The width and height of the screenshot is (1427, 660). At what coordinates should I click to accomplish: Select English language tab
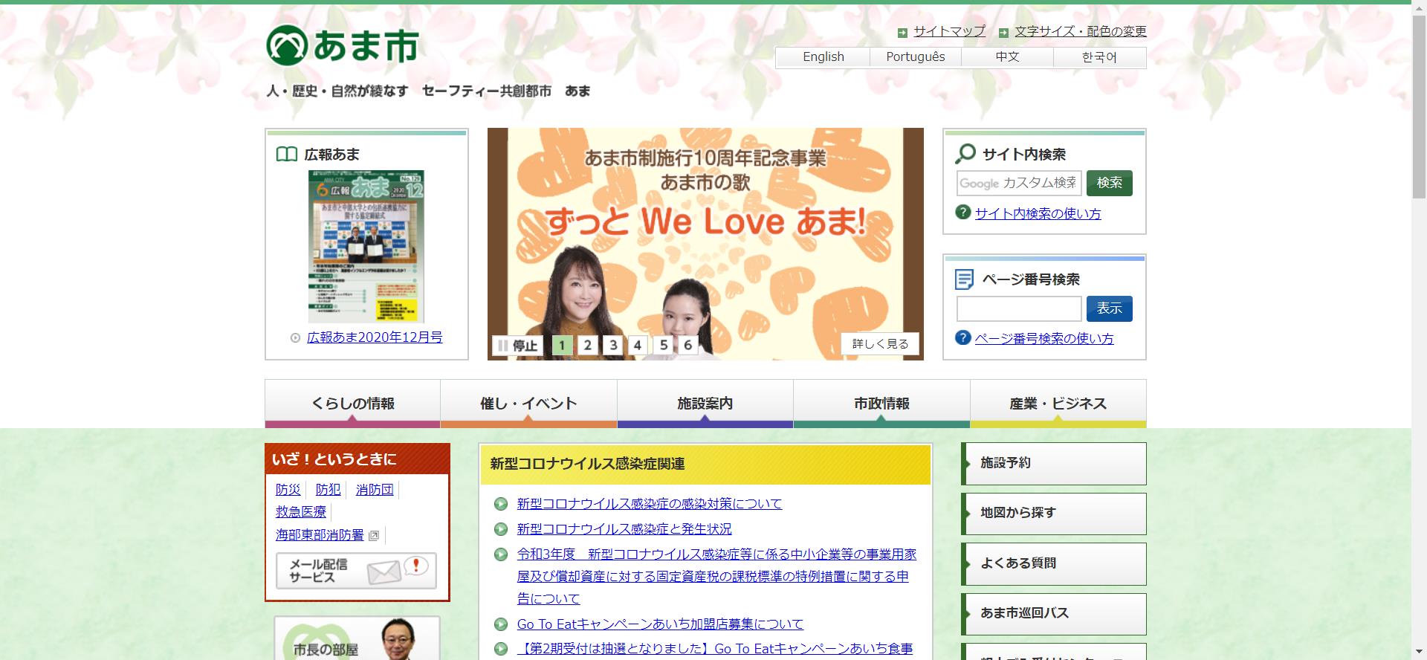point(823,57)
